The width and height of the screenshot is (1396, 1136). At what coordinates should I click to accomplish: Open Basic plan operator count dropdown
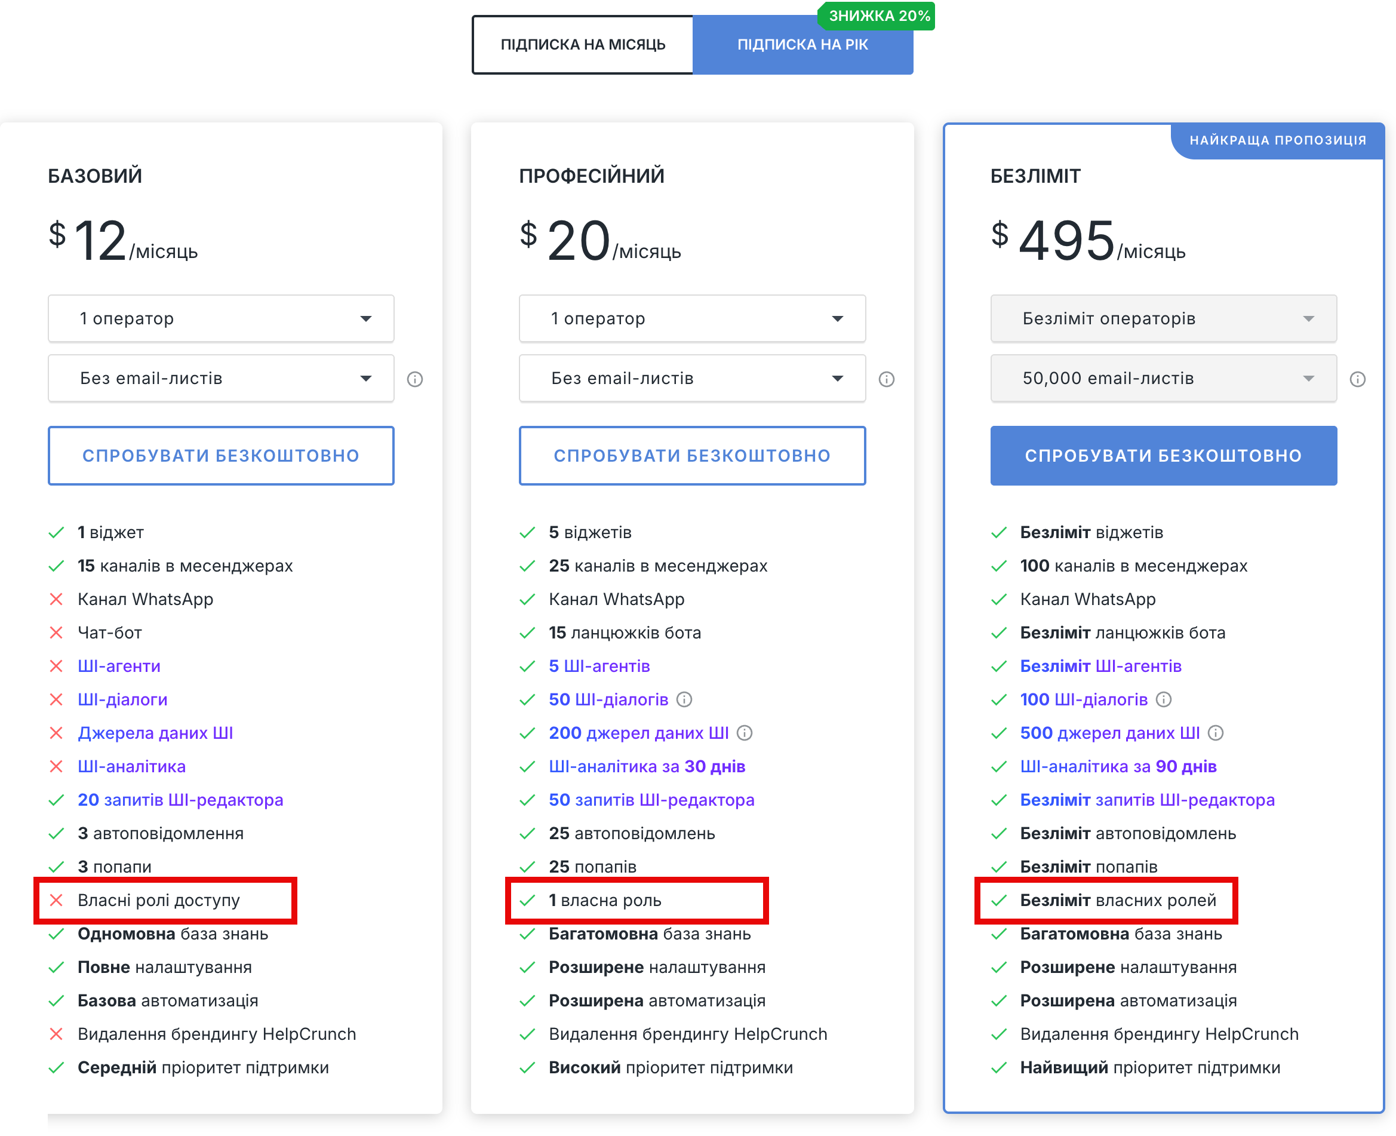[221, 319]
